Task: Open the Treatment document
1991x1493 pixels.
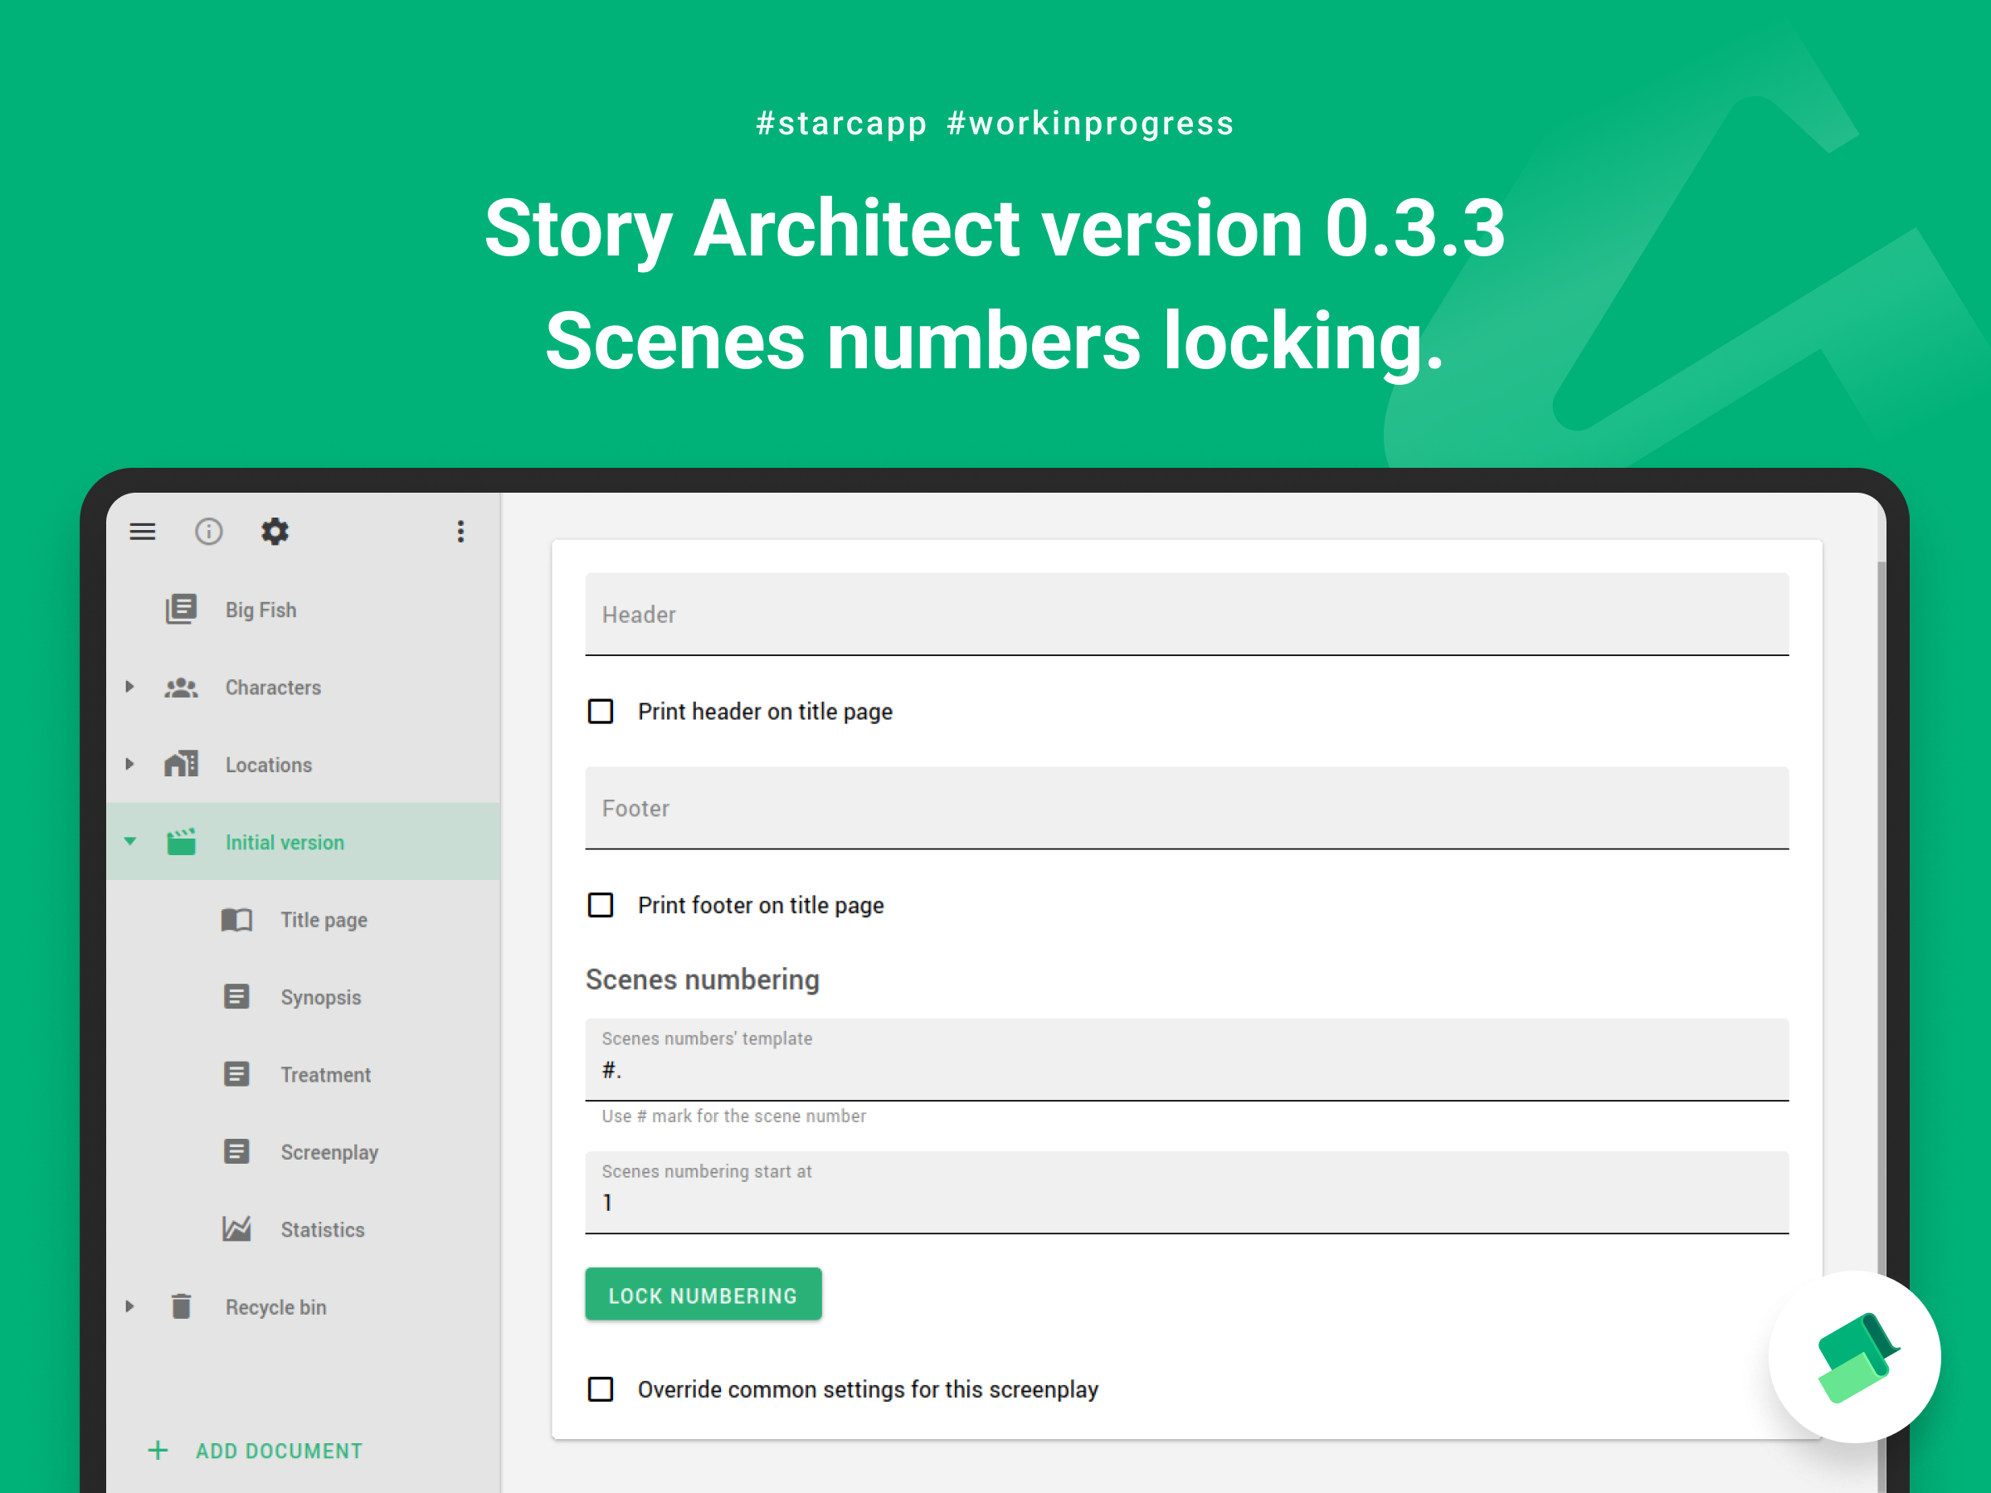Action: click(x=325, y=1074)
